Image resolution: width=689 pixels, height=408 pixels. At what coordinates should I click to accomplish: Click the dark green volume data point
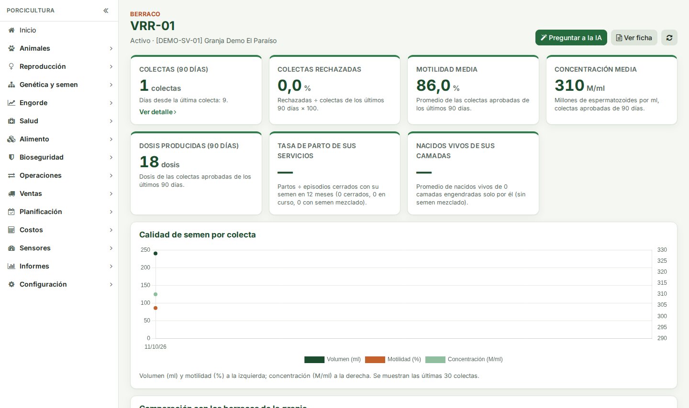[156, 253]
